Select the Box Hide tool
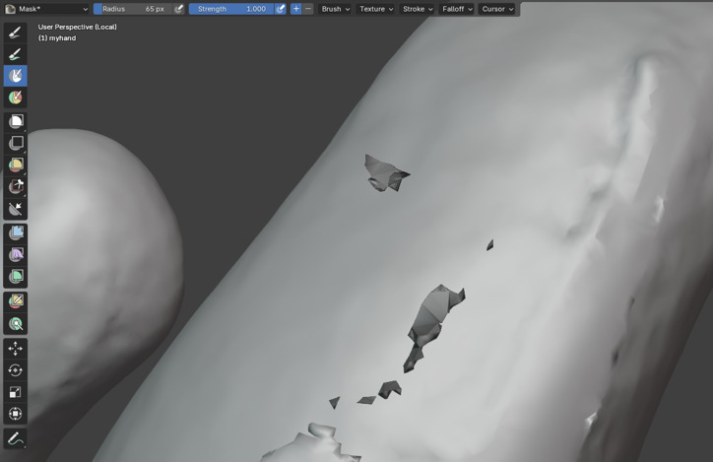The width and height of the screenshot is (713, 462). (x=16, y=143)
